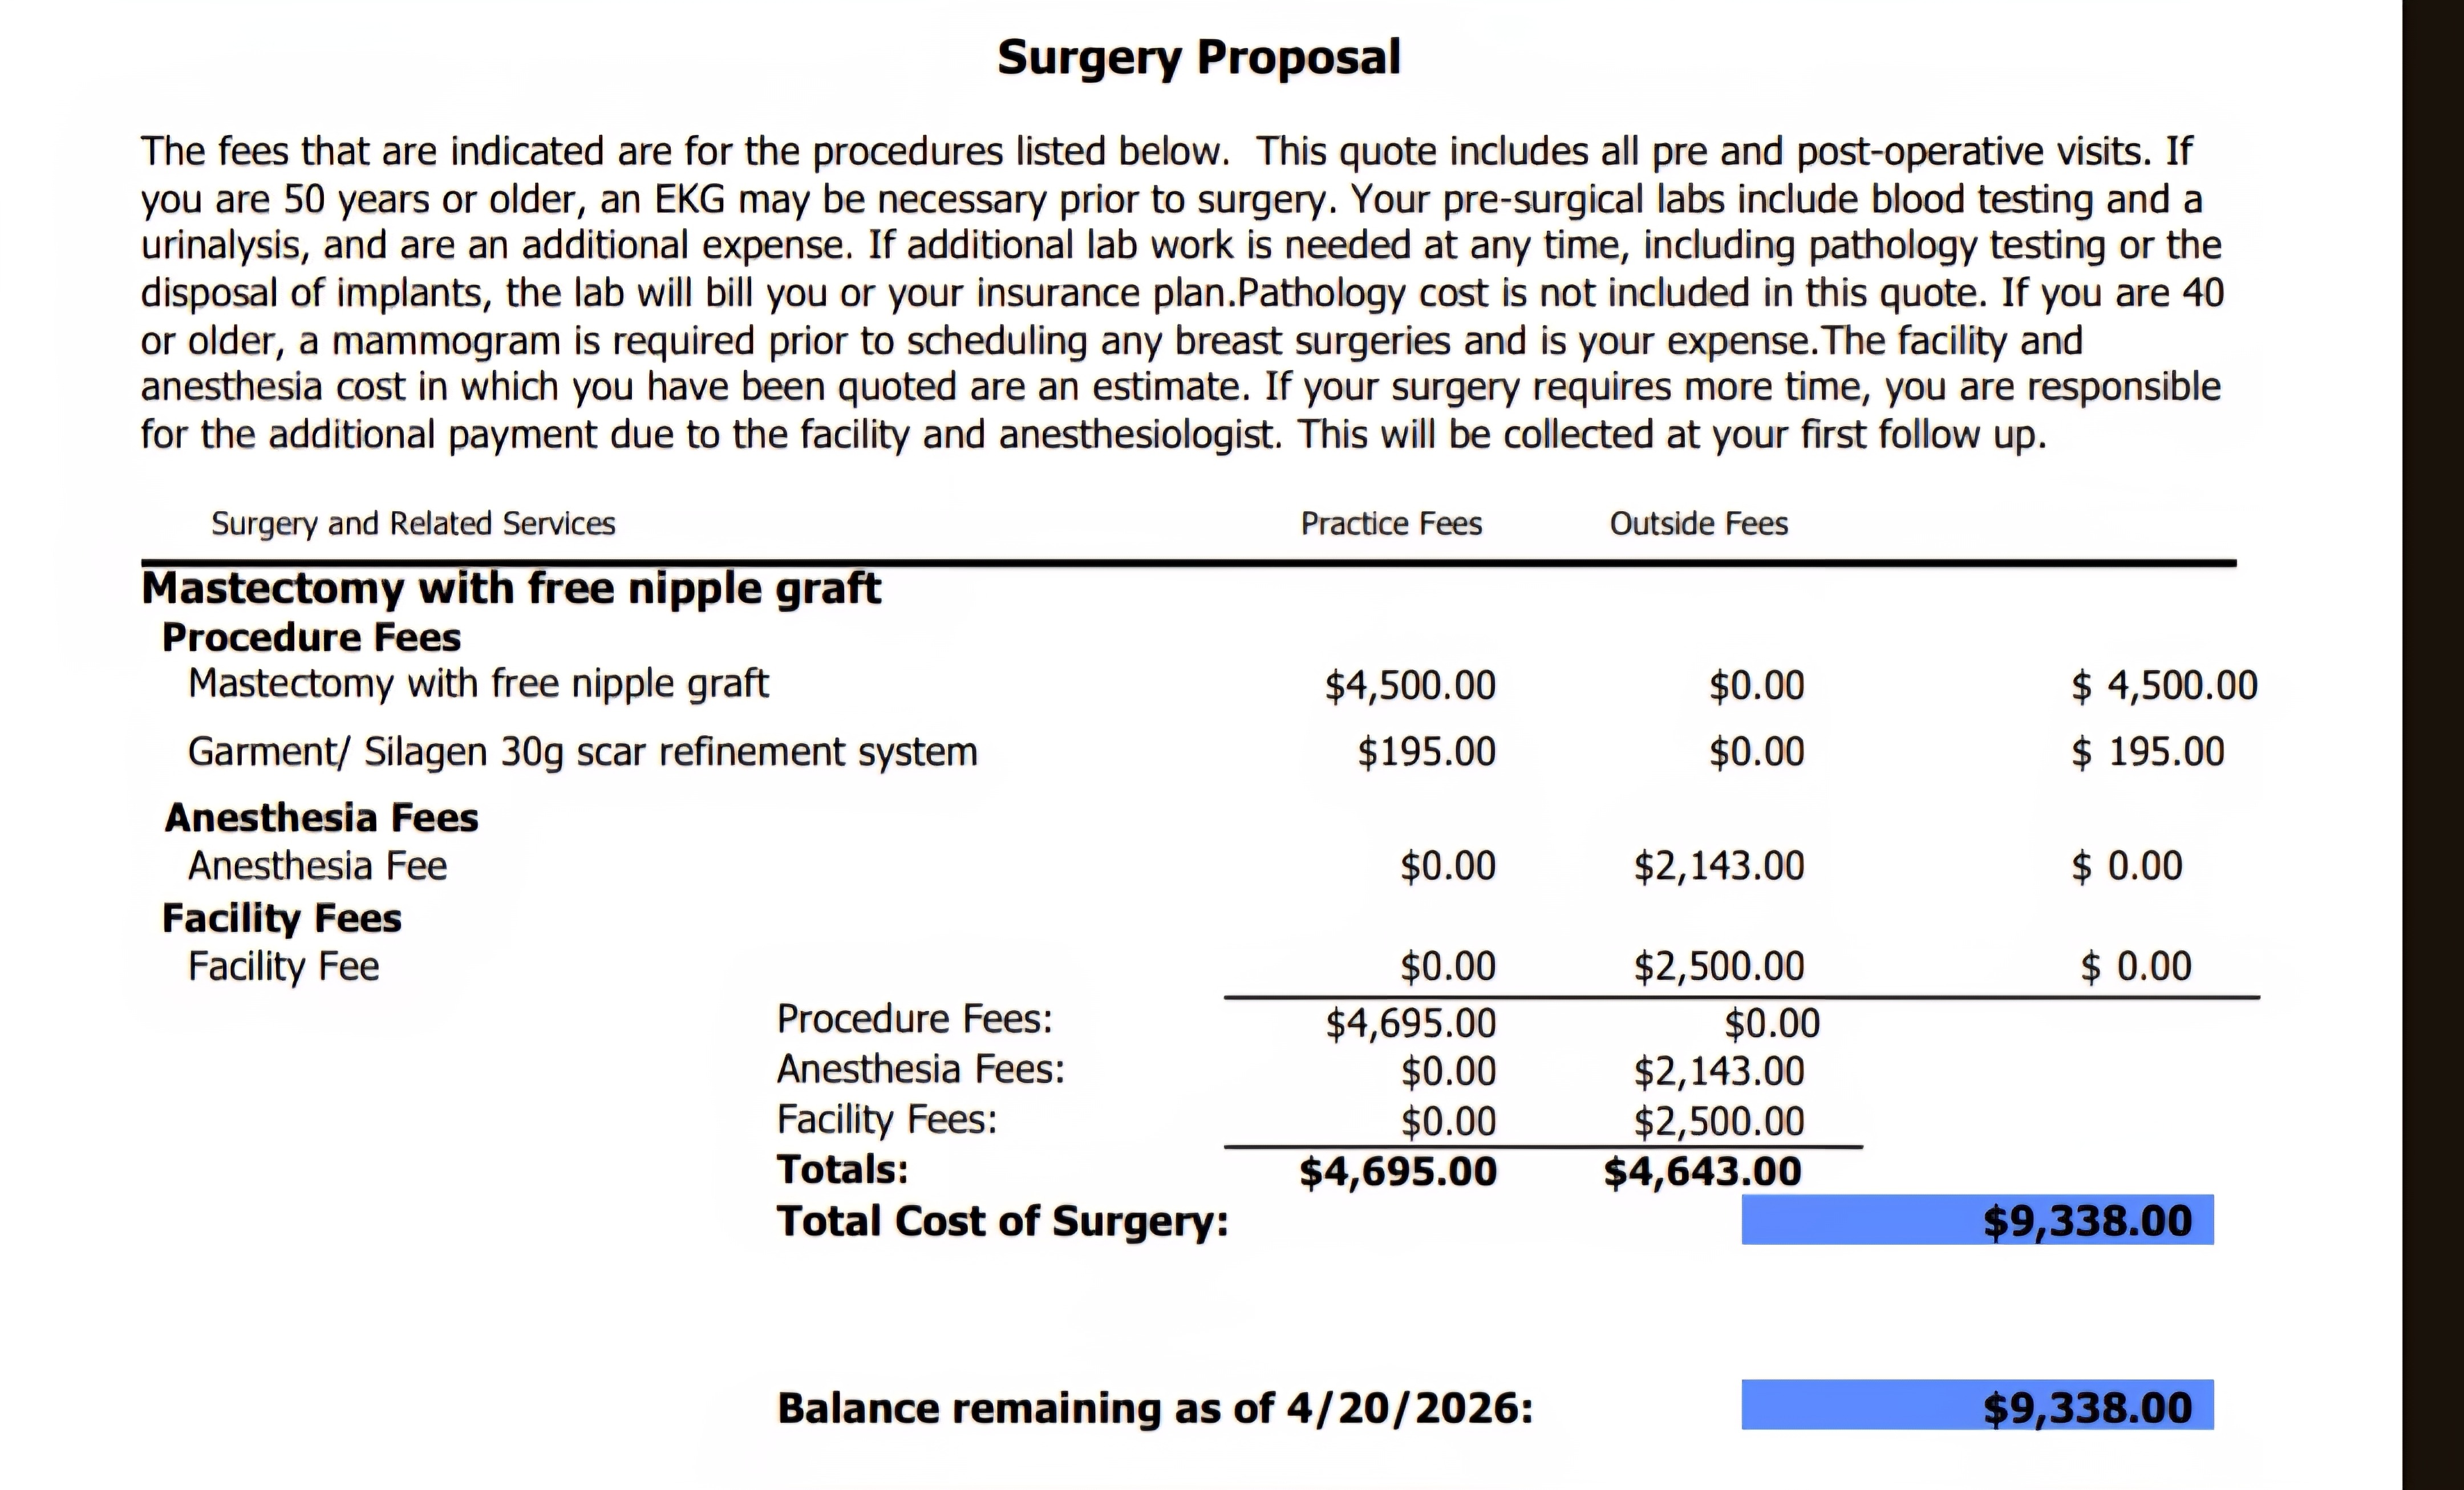Screen dimensions: 2464x1490
Task: Click the blue highlighted Total Cost of Surgery amount
Action: tap(2086, 1220)
